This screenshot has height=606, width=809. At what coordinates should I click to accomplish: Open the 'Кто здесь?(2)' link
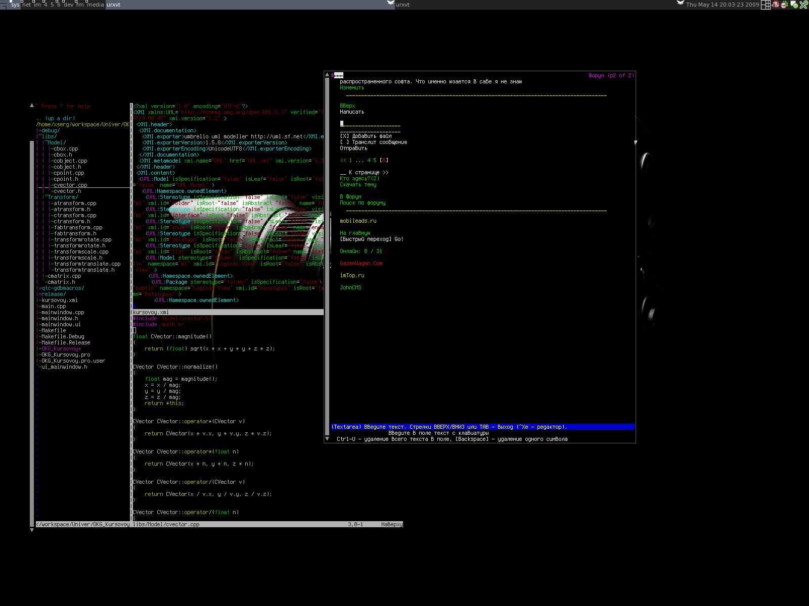pos(359,179)
